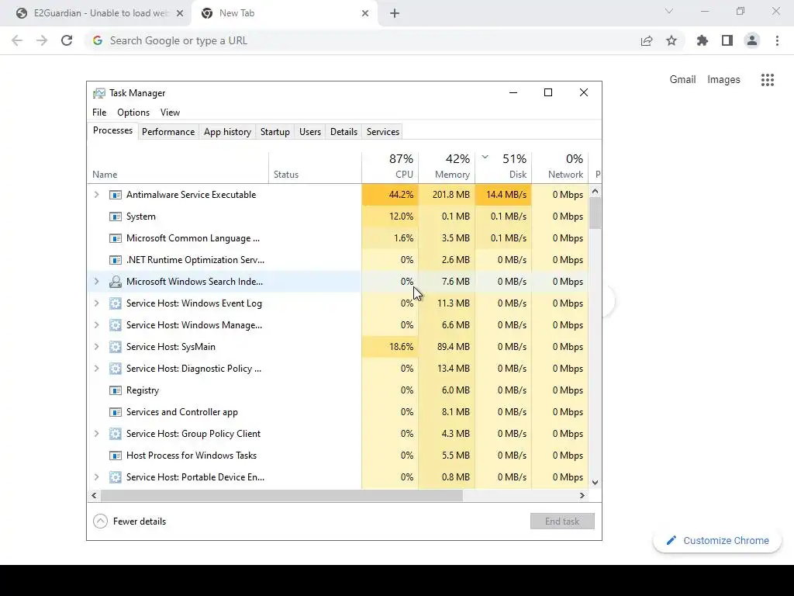The image size is (794, 596).
Task: Sort processes by Name column header
Action: 178,167
